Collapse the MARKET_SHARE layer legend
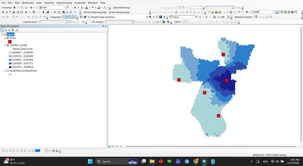The image size is (303, 166). tap(5, 45)
